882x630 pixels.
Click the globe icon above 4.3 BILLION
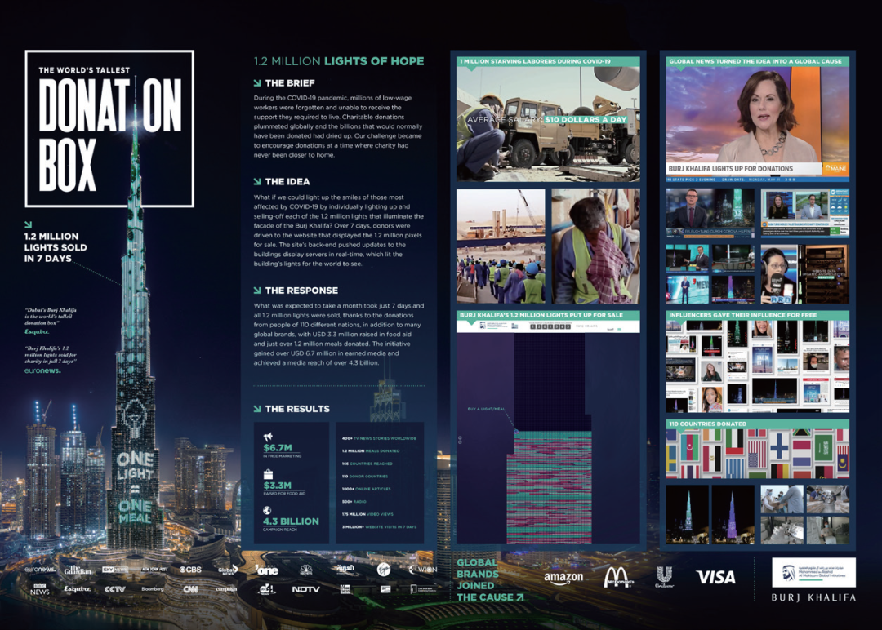coord(267,510)
